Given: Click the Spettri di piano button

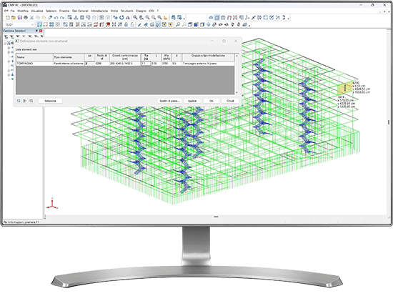Looking at the screenshot, I should coord(169,101).
